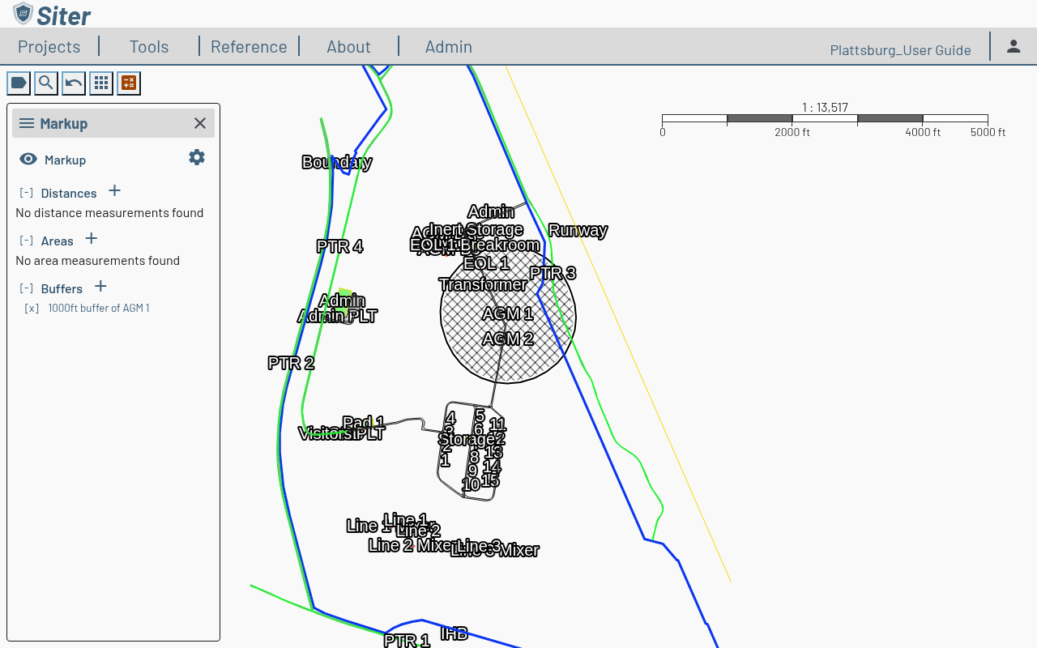
Task: Click the Runway label on the map
Action: click(578, 230)
